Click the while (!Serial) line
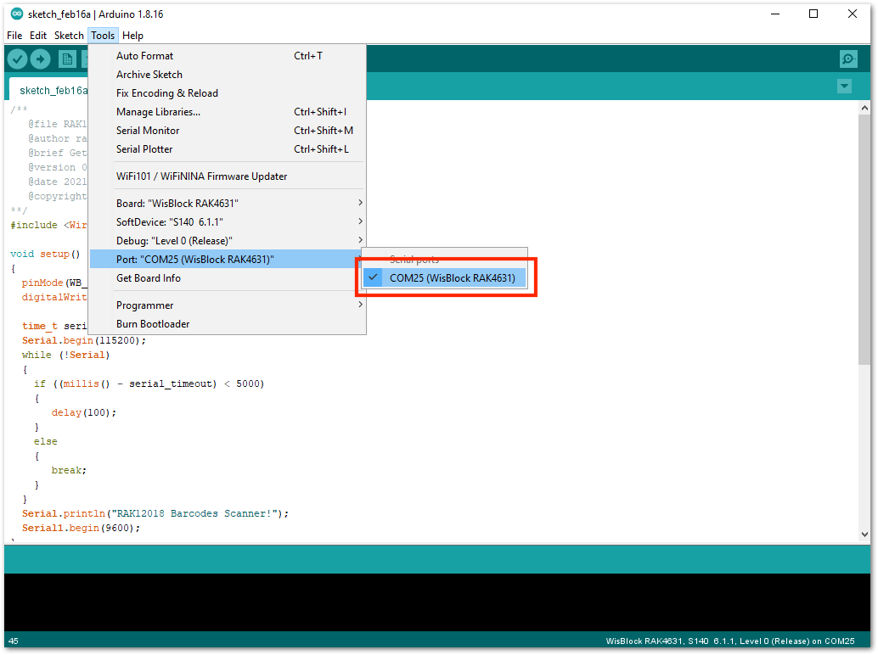Image resolution: width=878 pixels, height=655 pixels. pyautogui.click(x=66, y=355)
